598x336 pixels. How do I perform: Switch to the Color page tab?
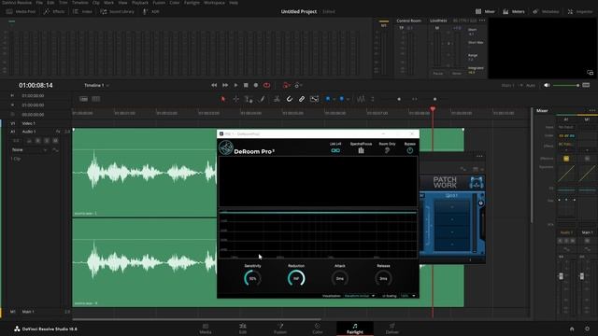tap(317, 329)
